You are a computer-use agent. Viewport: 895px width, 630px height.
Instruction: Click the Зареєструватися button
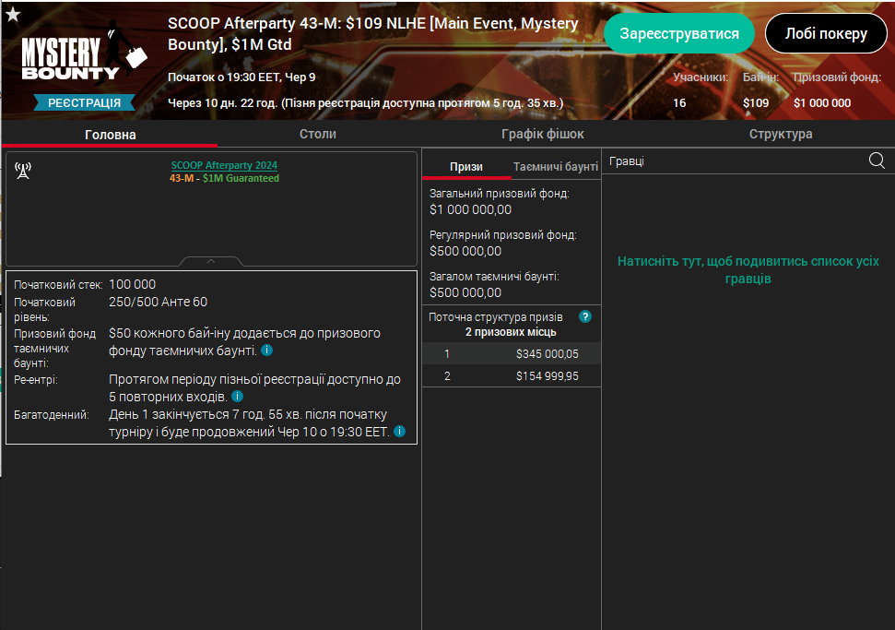[679, 34]
